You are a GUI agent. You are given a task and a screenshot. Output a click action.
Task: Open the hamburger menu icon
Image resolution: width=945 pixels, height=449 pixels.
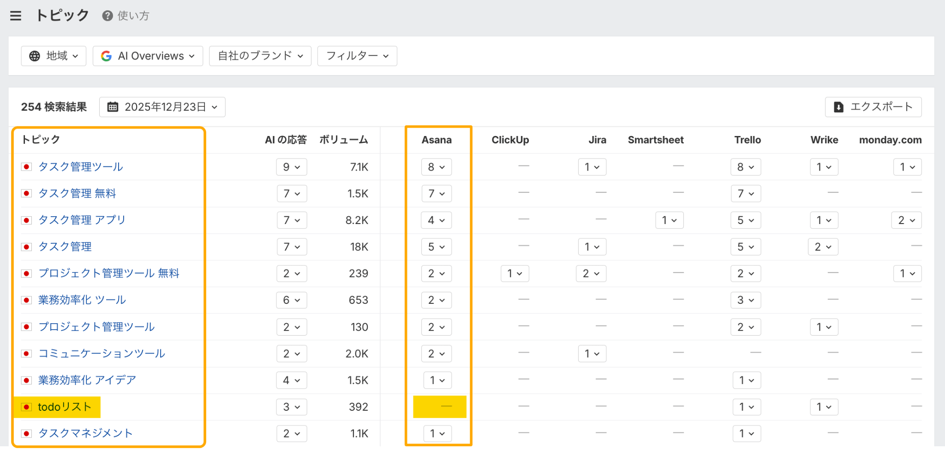click(x=16, y=16)
